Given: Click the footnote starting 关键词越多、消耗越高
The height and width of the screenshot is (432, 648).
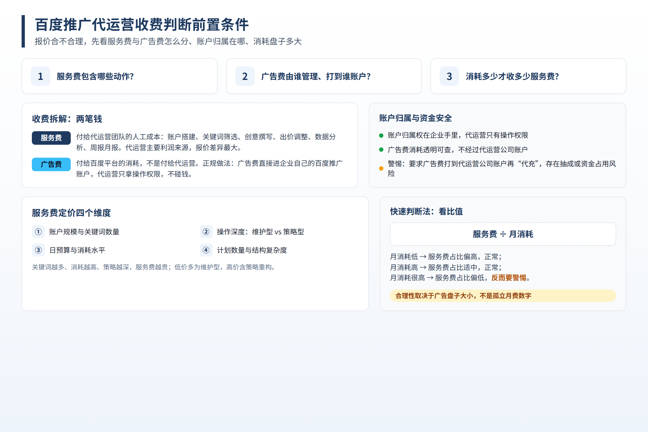Looking at the screenshot, I should tap(154, 267).
